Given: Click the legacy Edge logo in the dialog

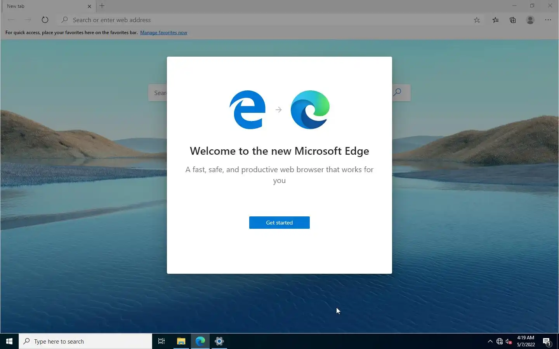Looking at the screenshot, I should click(248, 110).
